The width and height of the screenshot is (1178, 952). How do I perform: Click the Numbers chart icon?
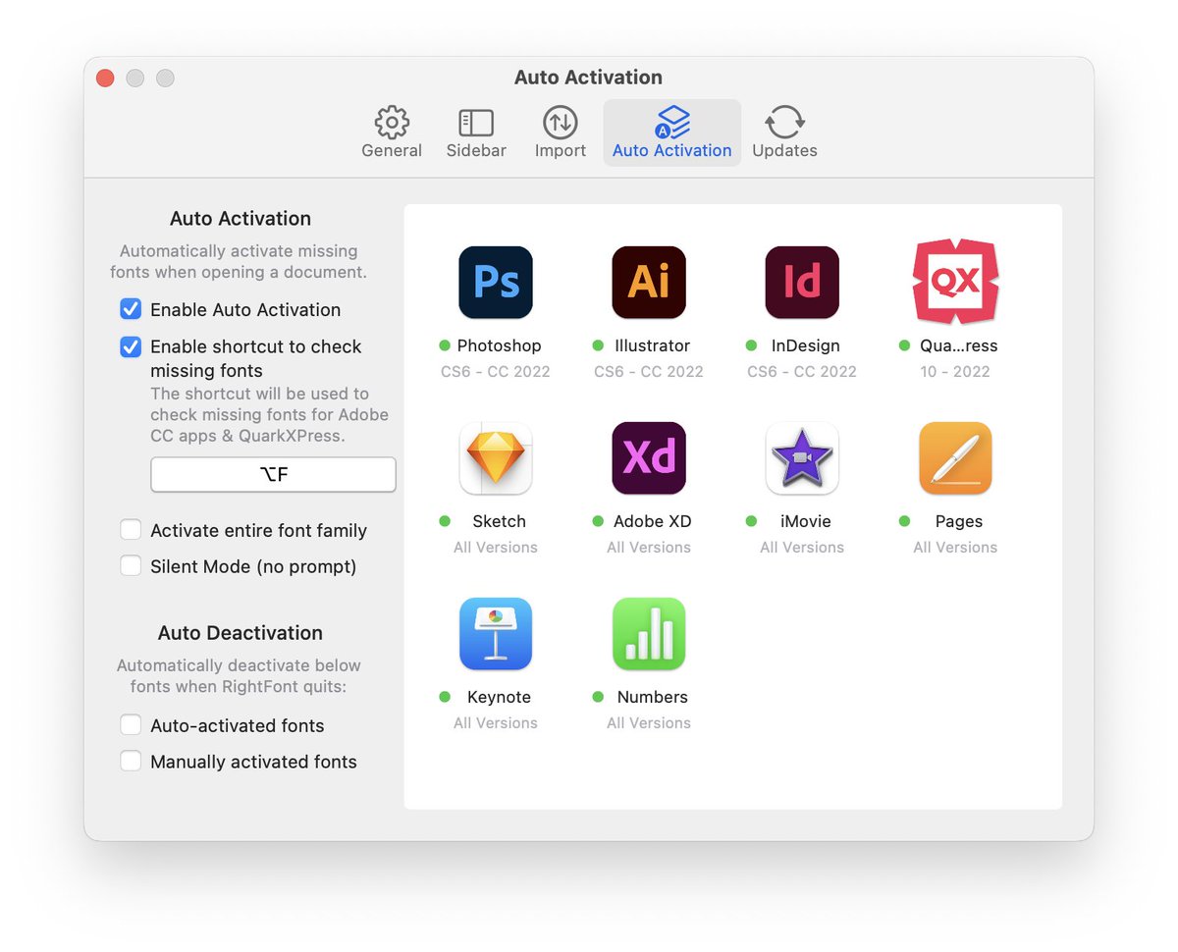(x=649, y=634)
